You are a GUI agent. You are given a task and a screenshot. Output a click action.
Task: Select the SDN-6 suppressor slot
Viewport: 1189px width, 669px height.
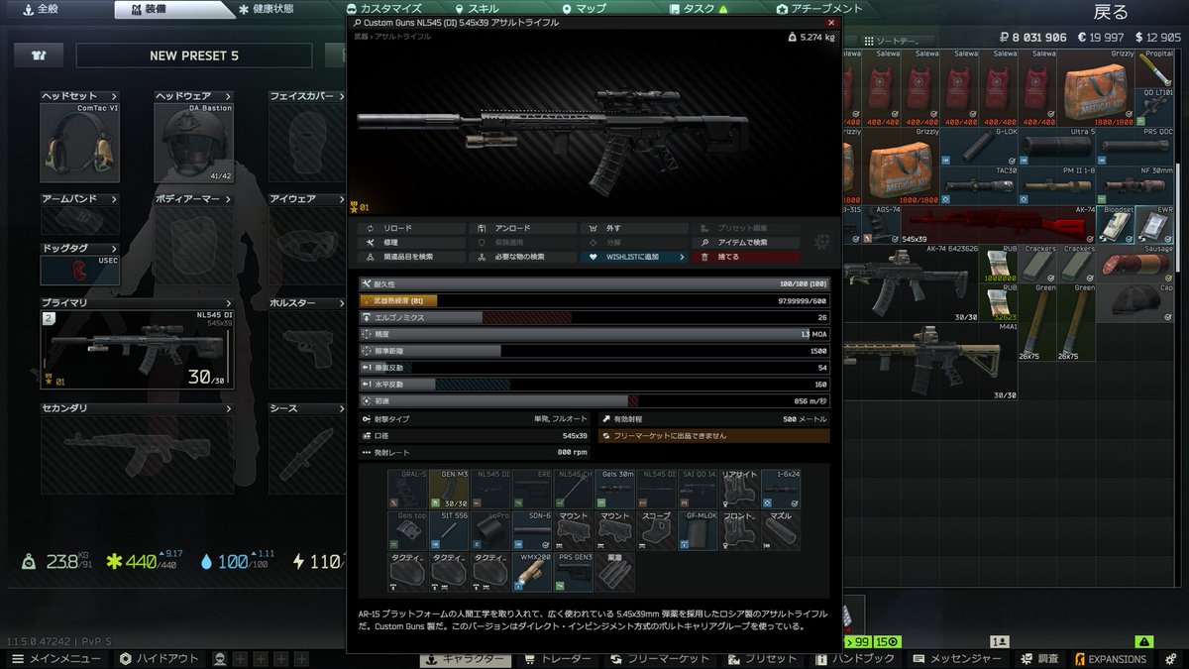click(x=532, y=531)
